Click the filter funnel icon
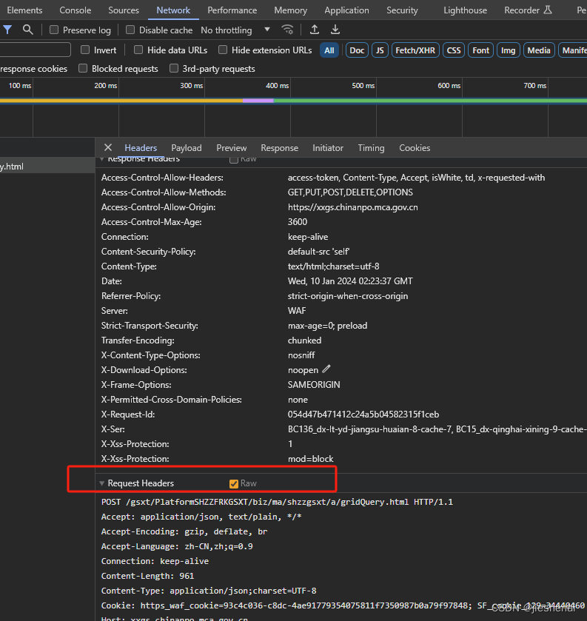This screenshot has height=621, width=587. pyautogui.click(x=7, y=30)
